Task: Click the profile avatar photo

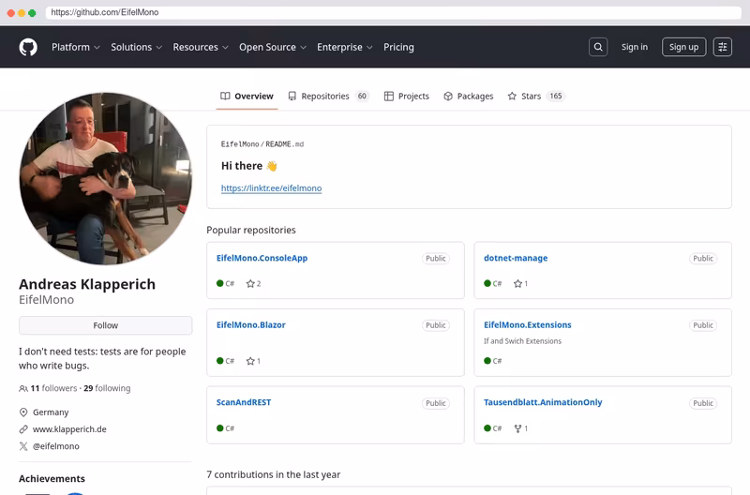Action: click(x=105, y=178)
